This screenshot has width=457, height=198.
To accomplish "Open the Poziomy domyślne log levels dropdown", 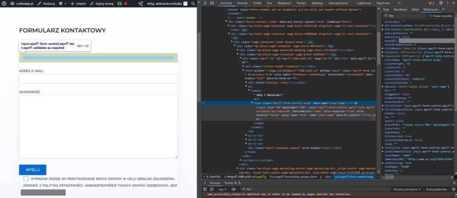I will [407, 189].
